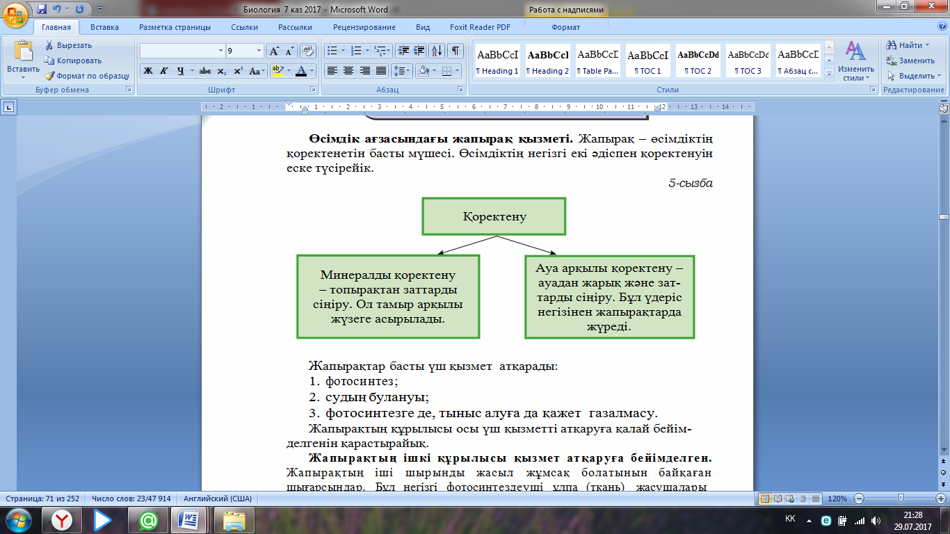Copy selection with Копировать

pyautogui.click(x=73, y=60)
